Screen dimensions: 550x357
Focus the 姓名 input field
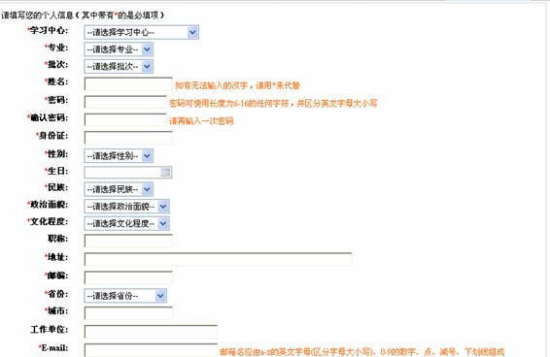(x=128, y=84)
